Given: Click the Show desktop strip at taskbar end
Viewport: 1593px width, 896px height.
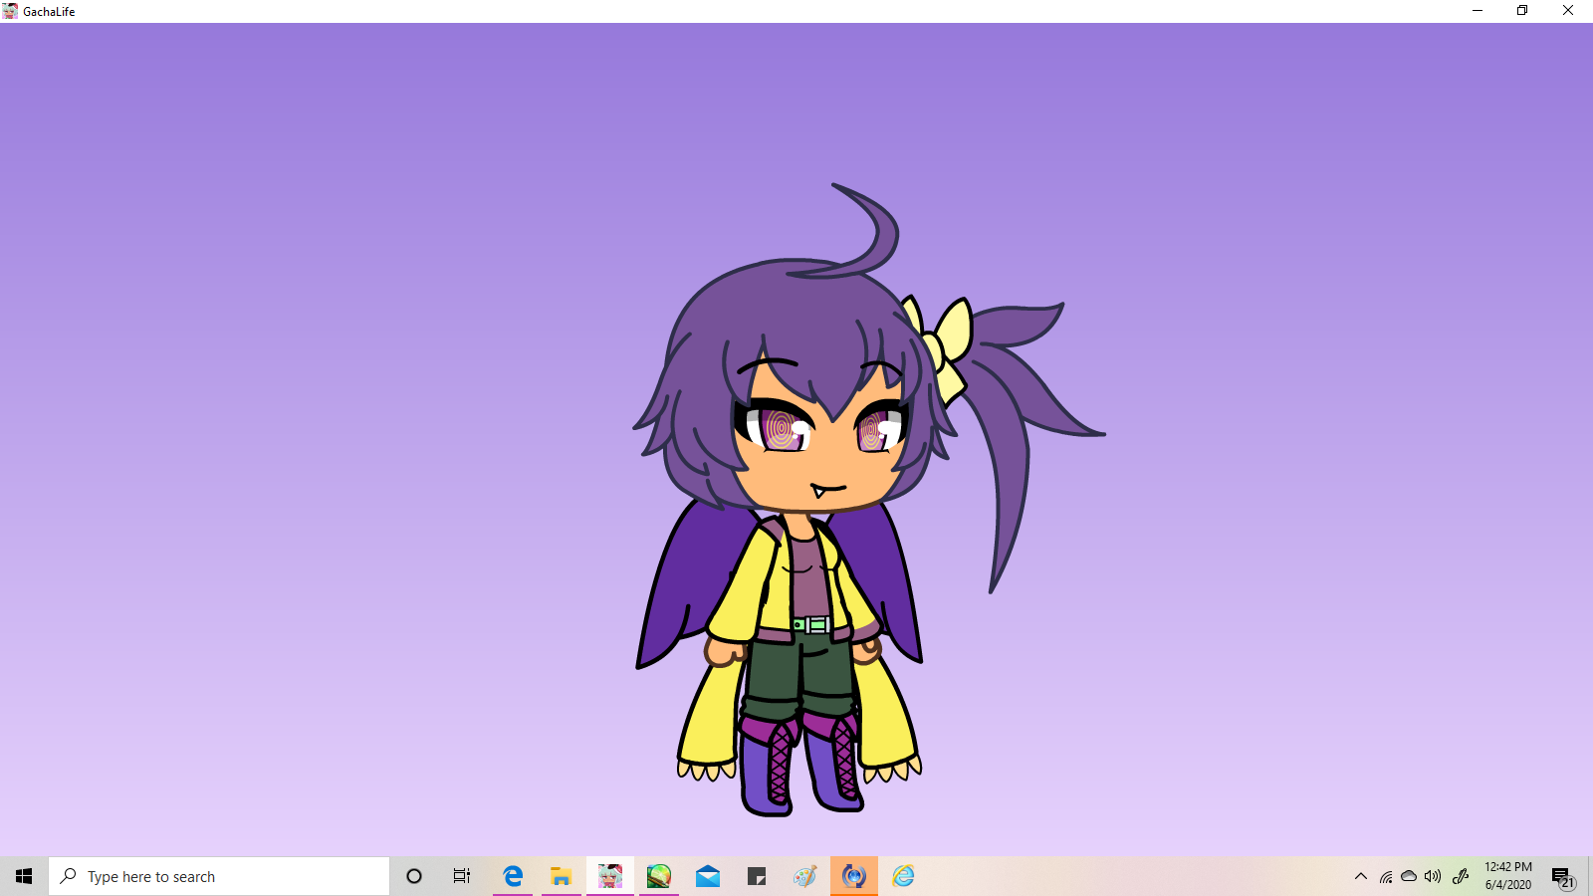Looking at the screenshot, I should tap(1590, 876).
